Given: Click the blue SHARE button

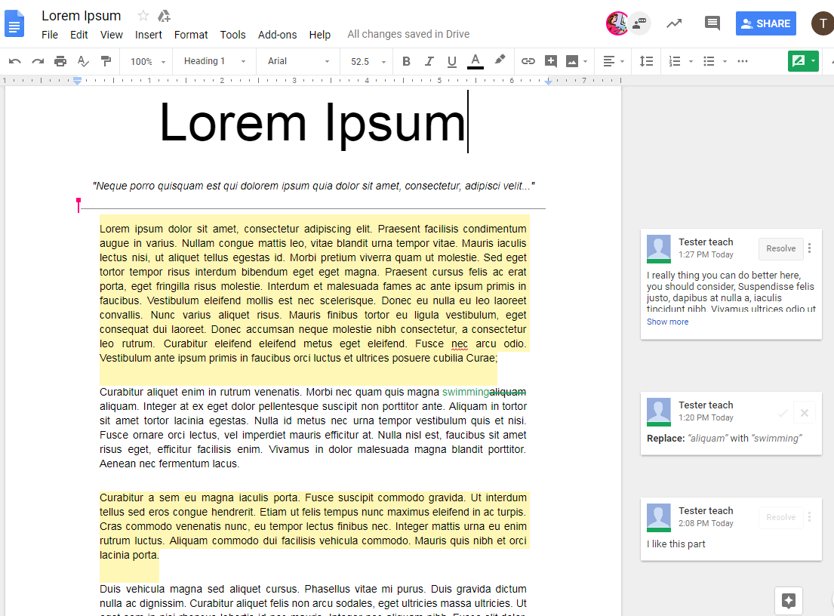Looking at the screenshot, I should tap(765, 23).
